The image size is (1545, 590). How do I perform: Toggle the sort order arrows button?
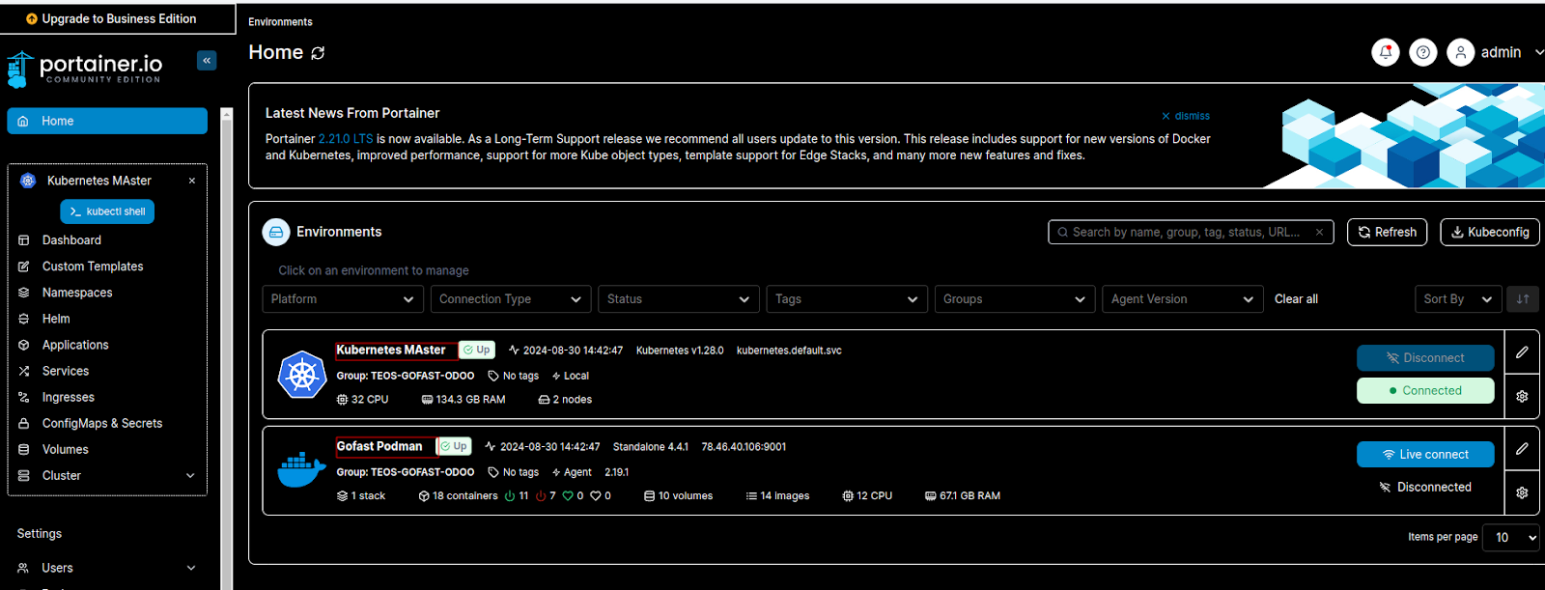1523,299
